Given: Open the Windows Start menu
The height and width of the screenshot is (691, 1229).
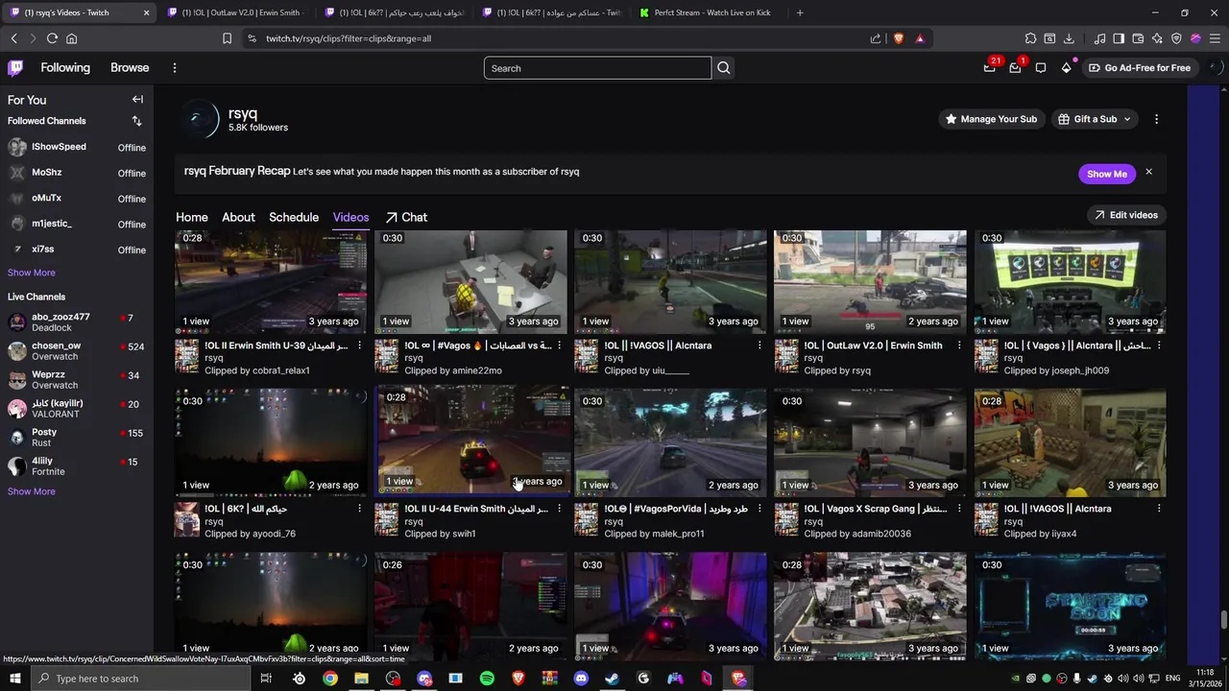Looking at the screenshot, I should click(x=14, y=679).
